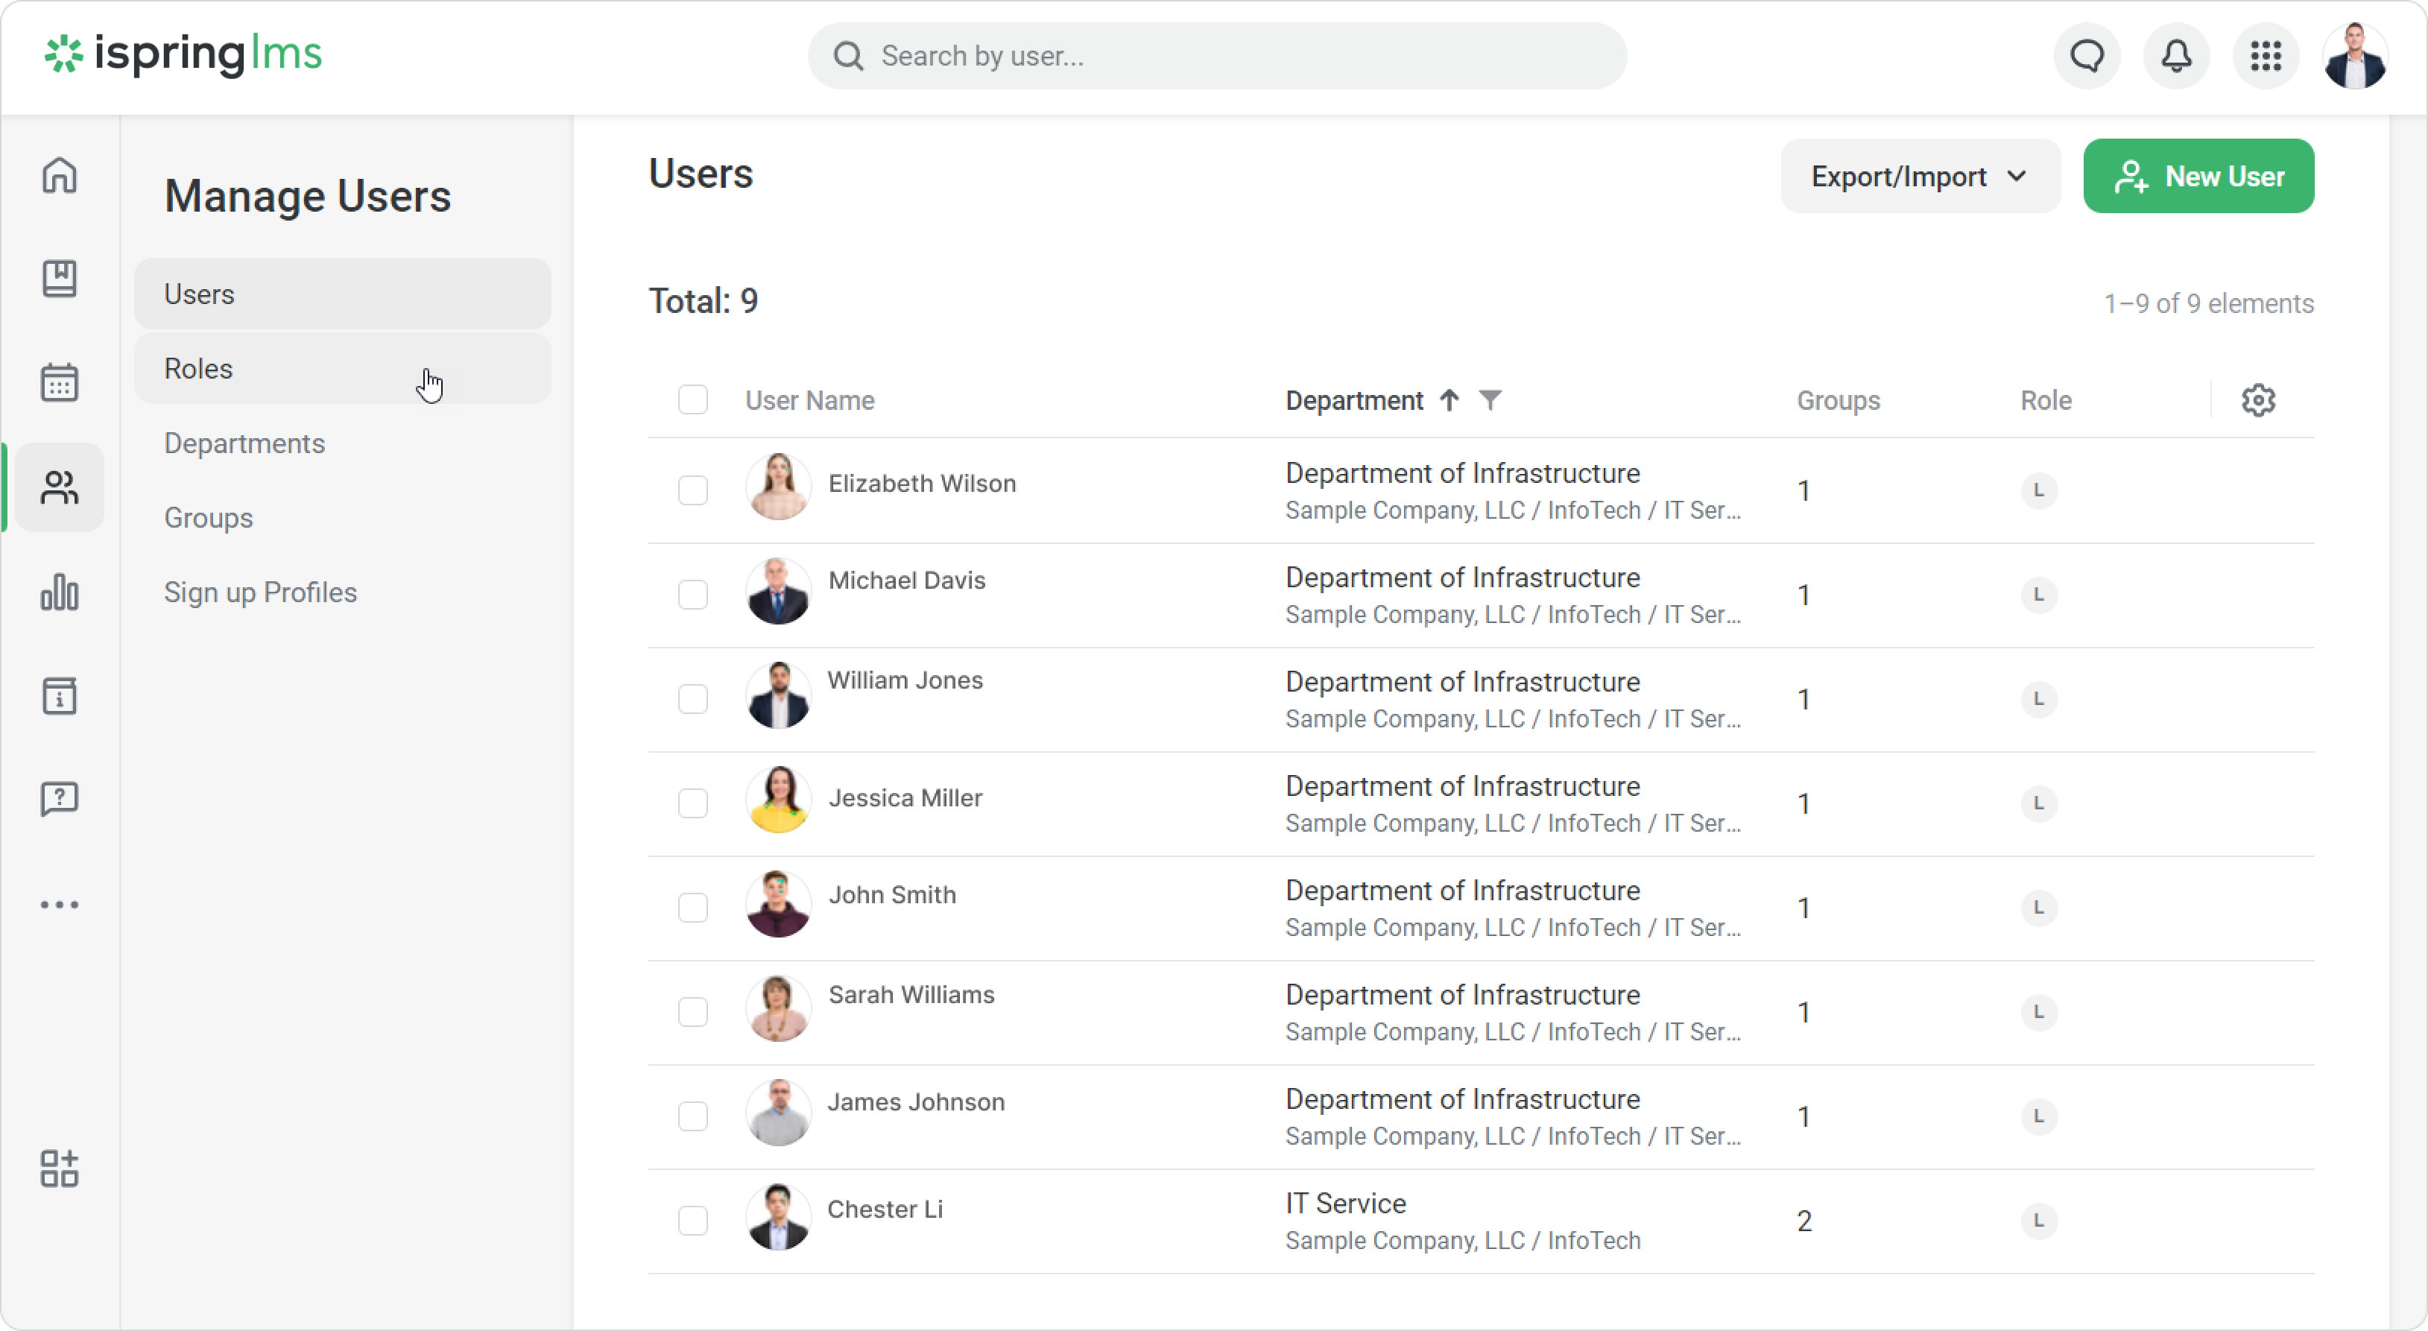Click the notifications bell icon
Screen dimensions: 2428x1331
pyautogui.click(x=2175, y=56)
